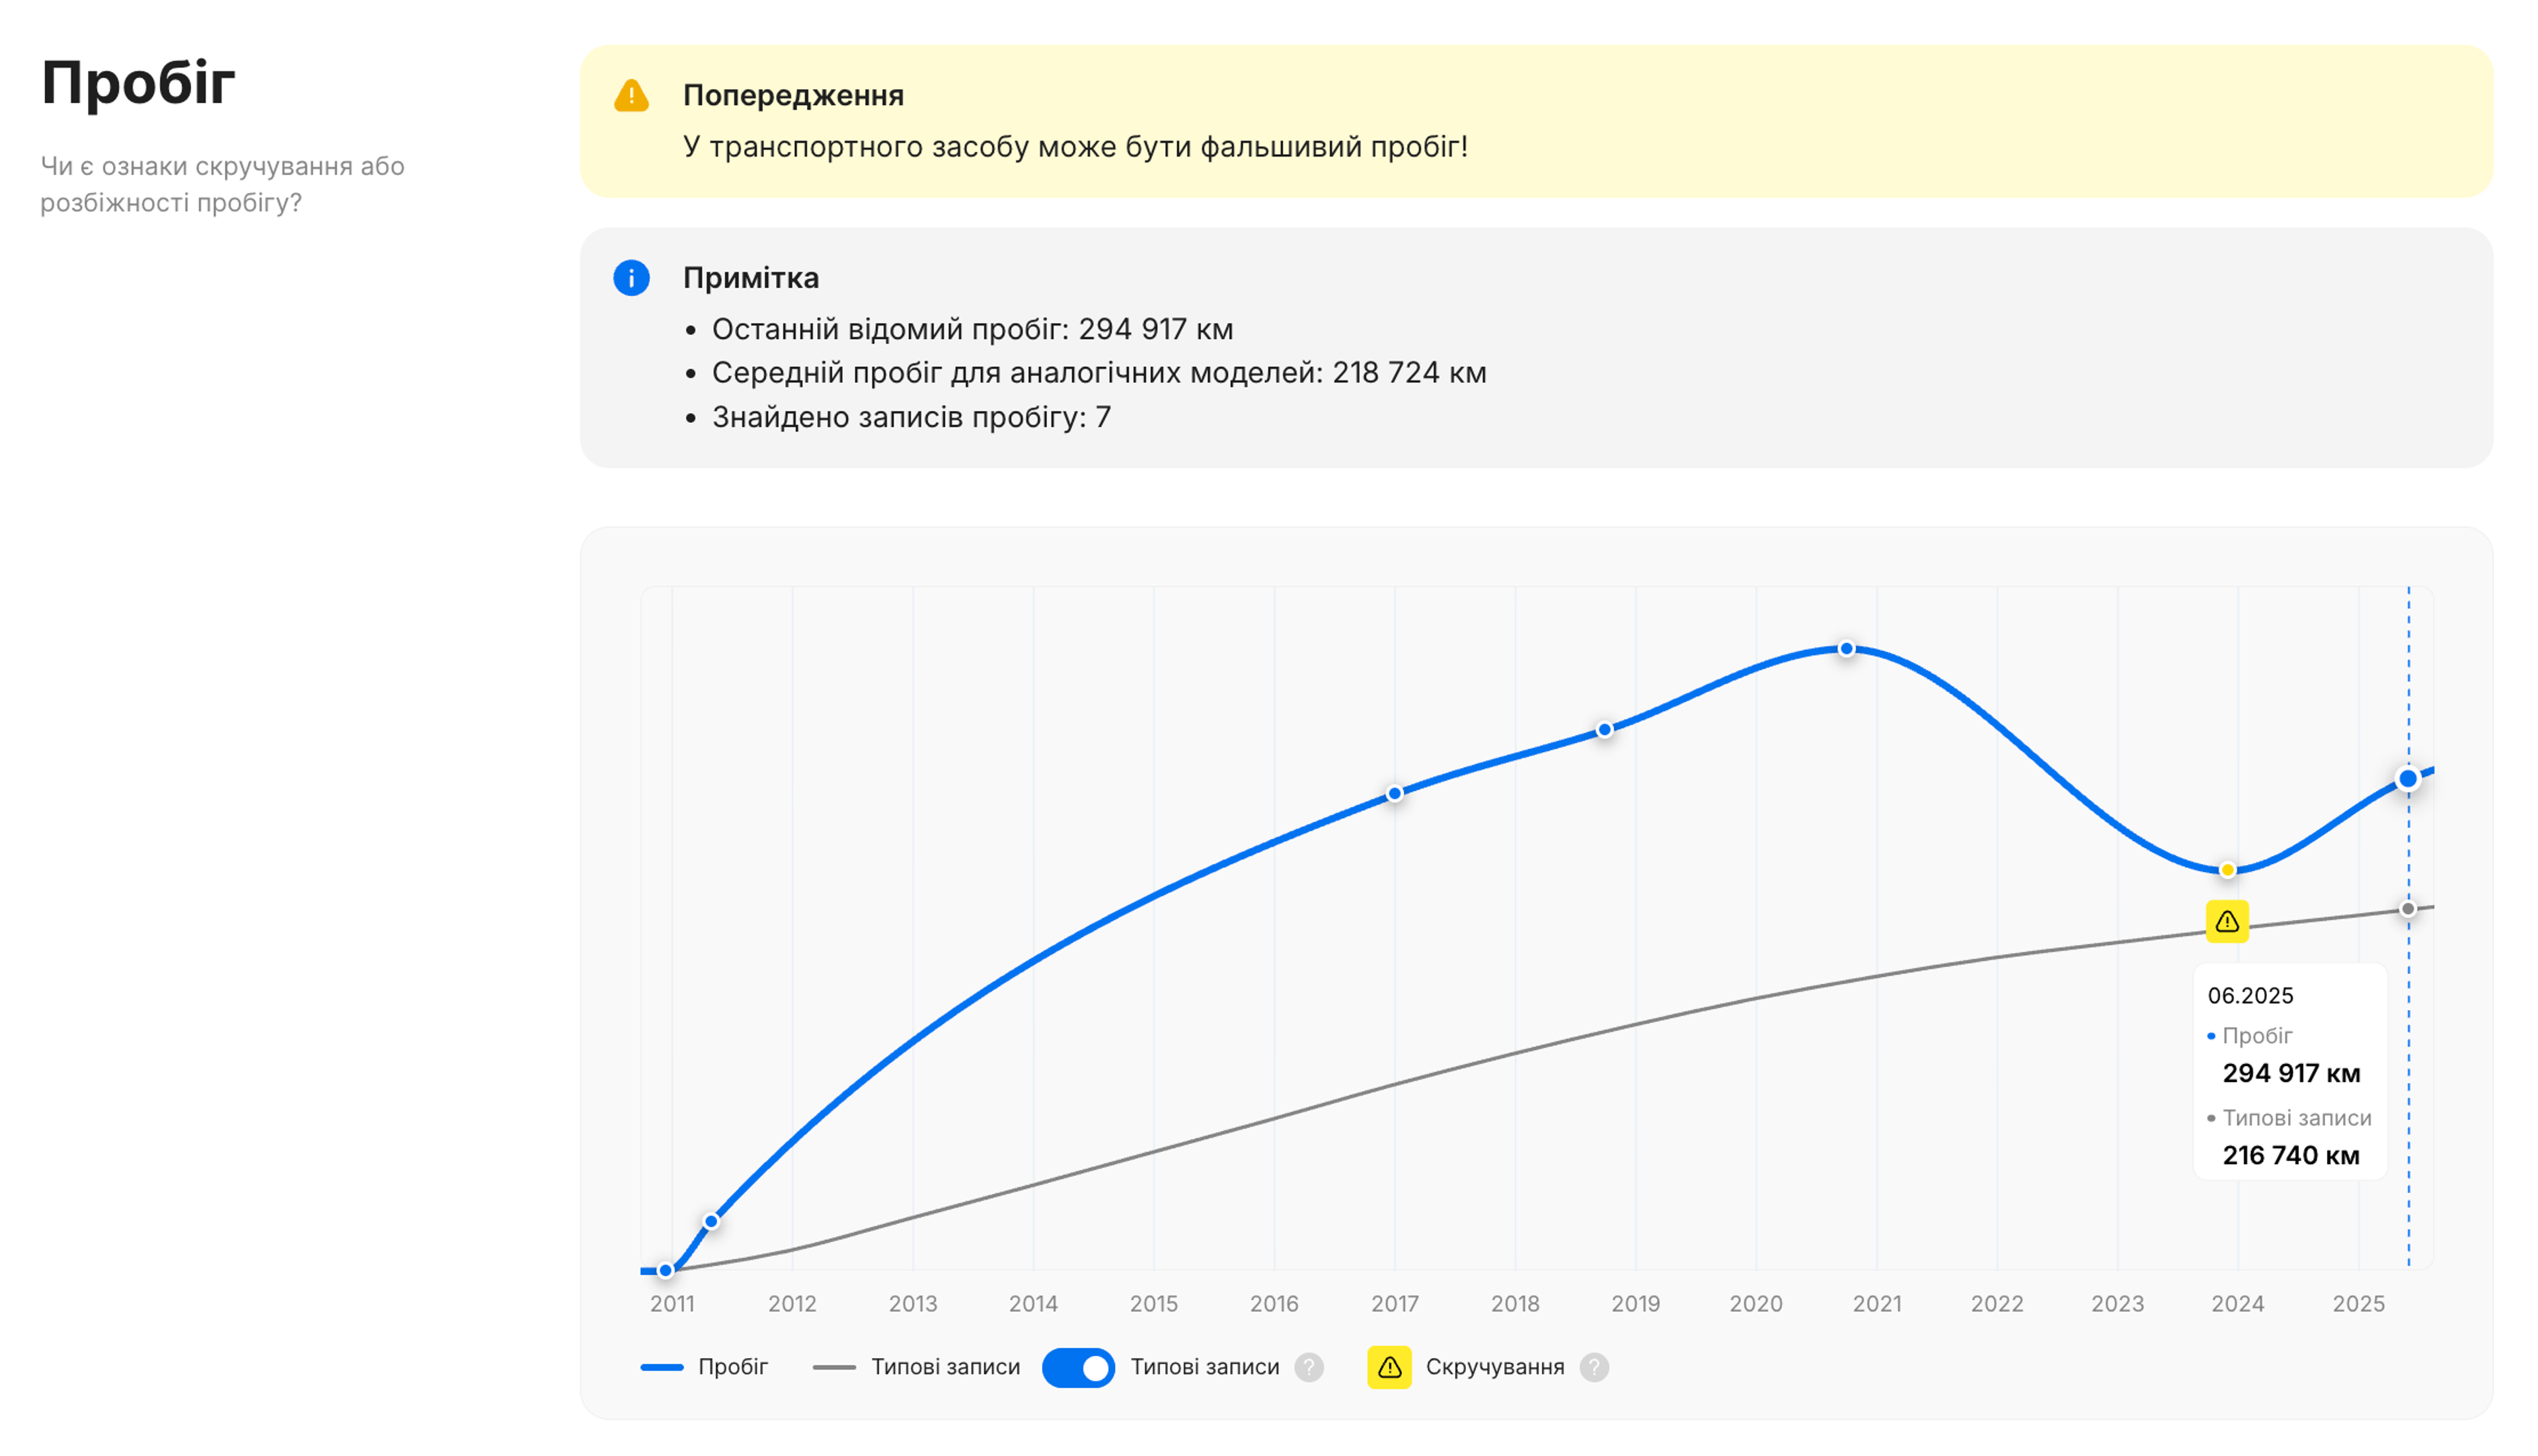Image resolution: width=2538 pixels, height=1456 pixels.
Task: Click the blue info icon next to Примітка
Action: 631,279
